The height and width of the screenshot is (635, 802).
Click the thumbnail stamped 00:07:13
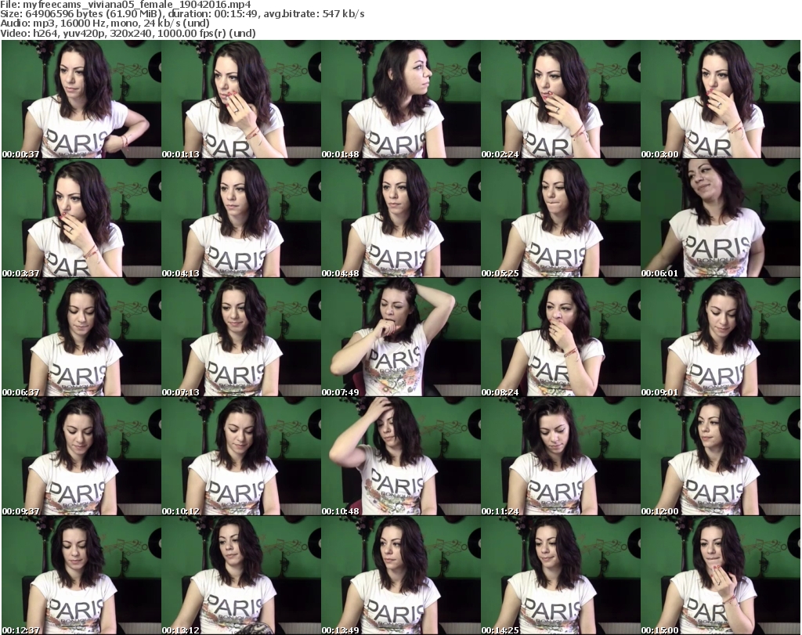[x=241, y=337]
